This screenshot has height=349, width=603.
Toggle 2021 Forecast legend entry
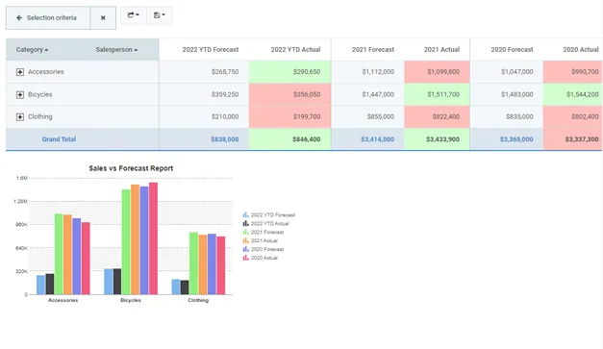tap(264, 232)
